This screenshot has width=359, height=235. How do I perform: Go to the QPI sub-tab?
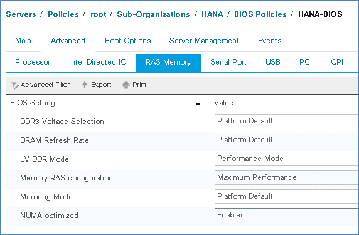[337, 62]
